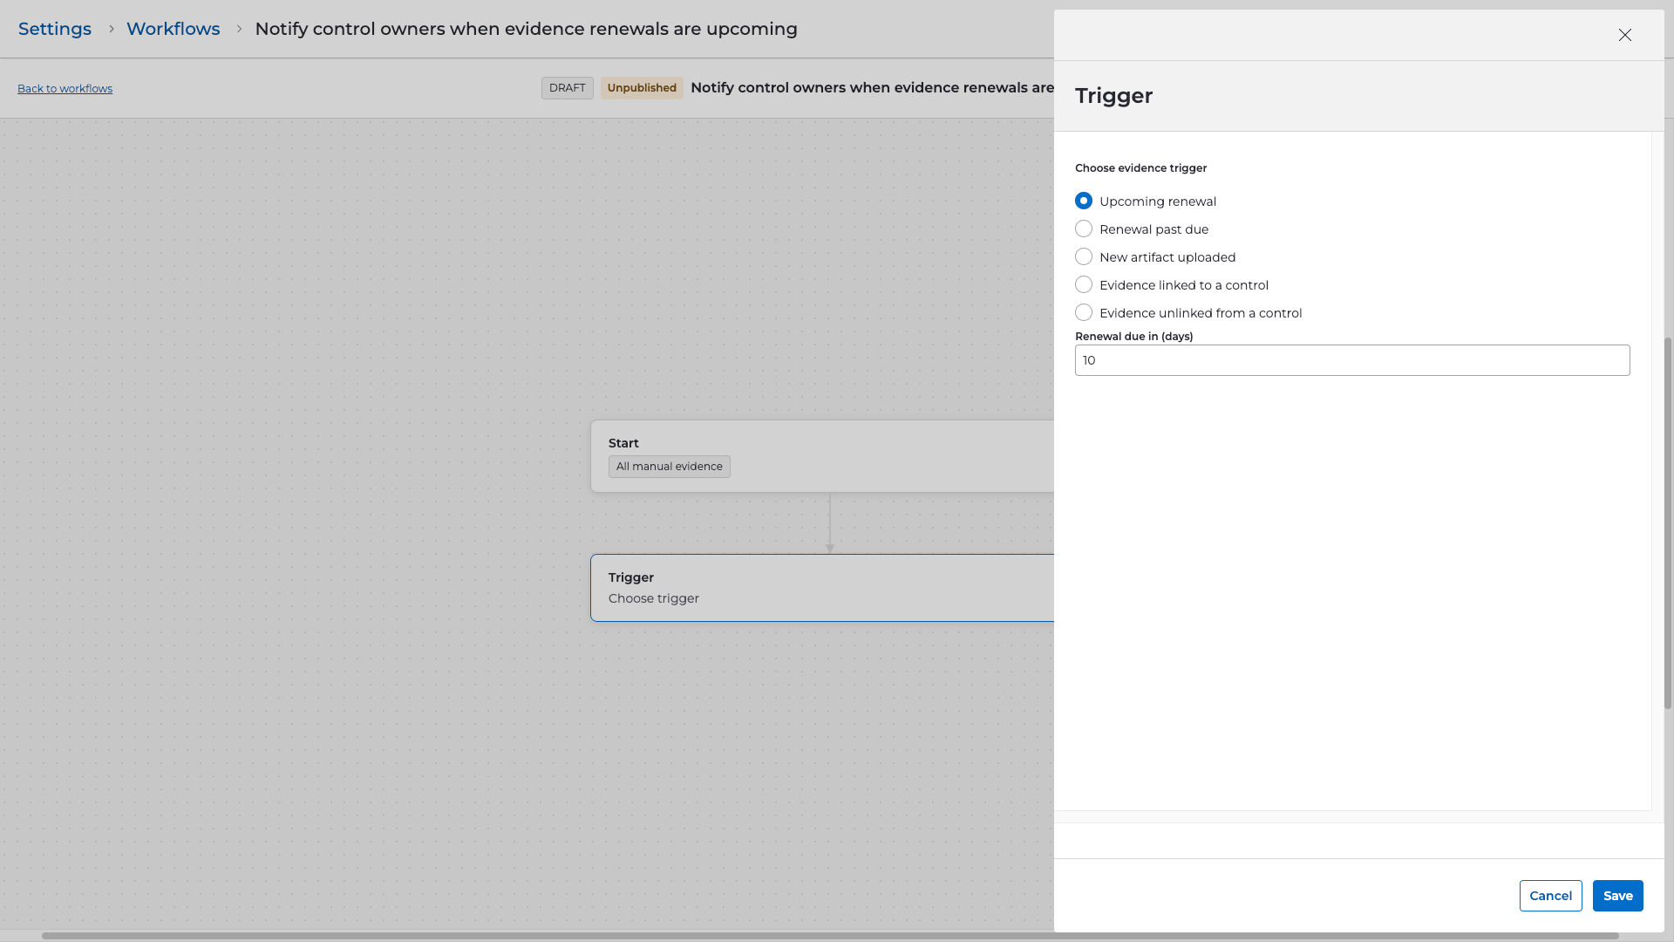This screenshot has height=942, width=1674.
Task: Cancel the trigger changes
Action: 1550,896
